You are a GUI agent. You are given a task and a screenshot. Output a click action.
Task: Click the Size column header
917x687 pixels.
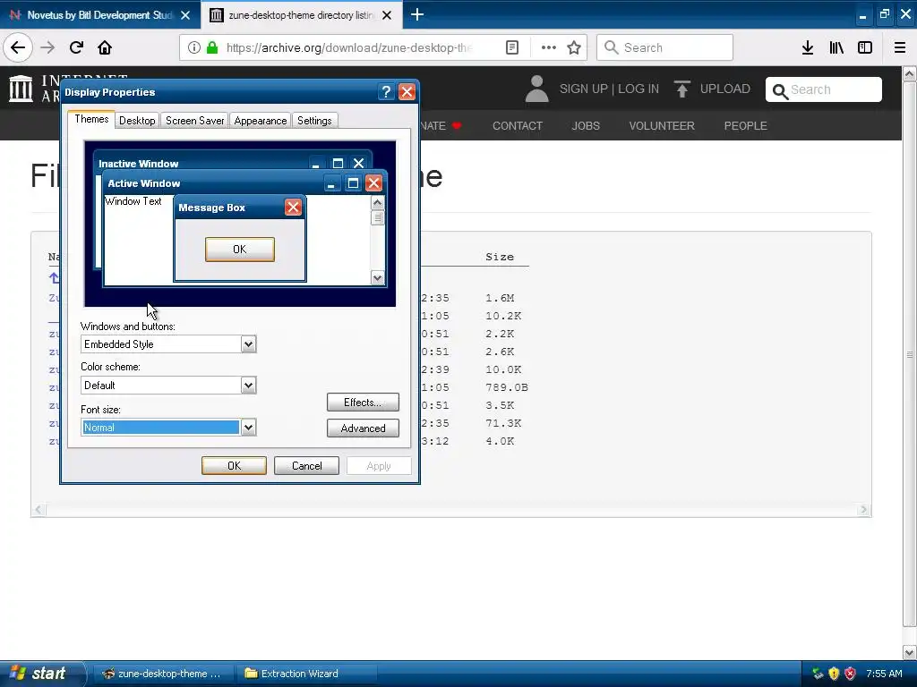click(x=500, y=257)
